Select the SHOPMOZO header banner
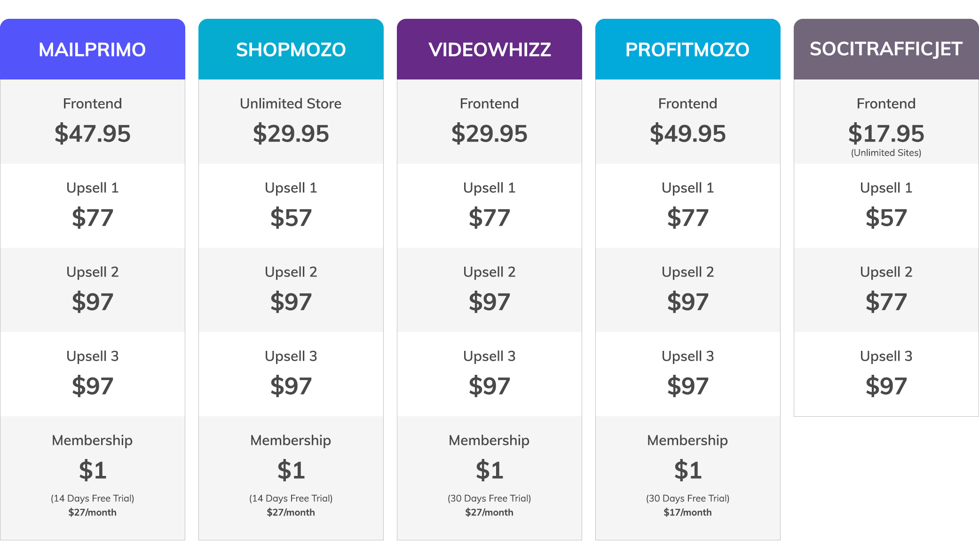The width and height of the screenshot is (979, 554). [x=291, y=49]
